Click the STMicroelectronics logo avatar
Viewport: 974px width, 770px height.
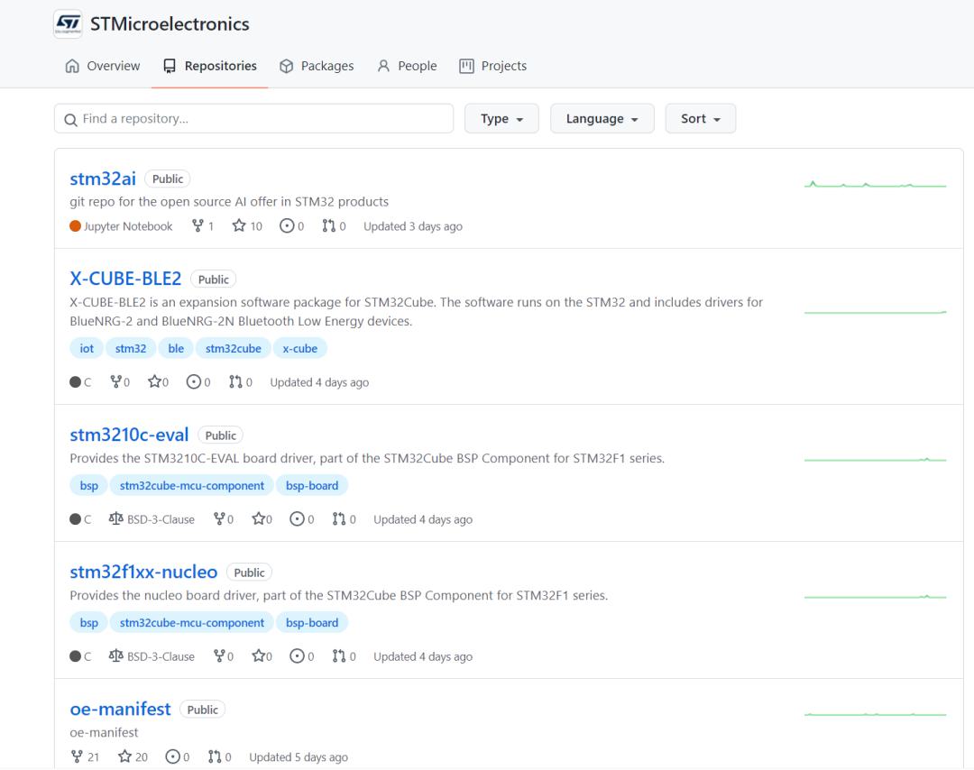click(68, 24)
